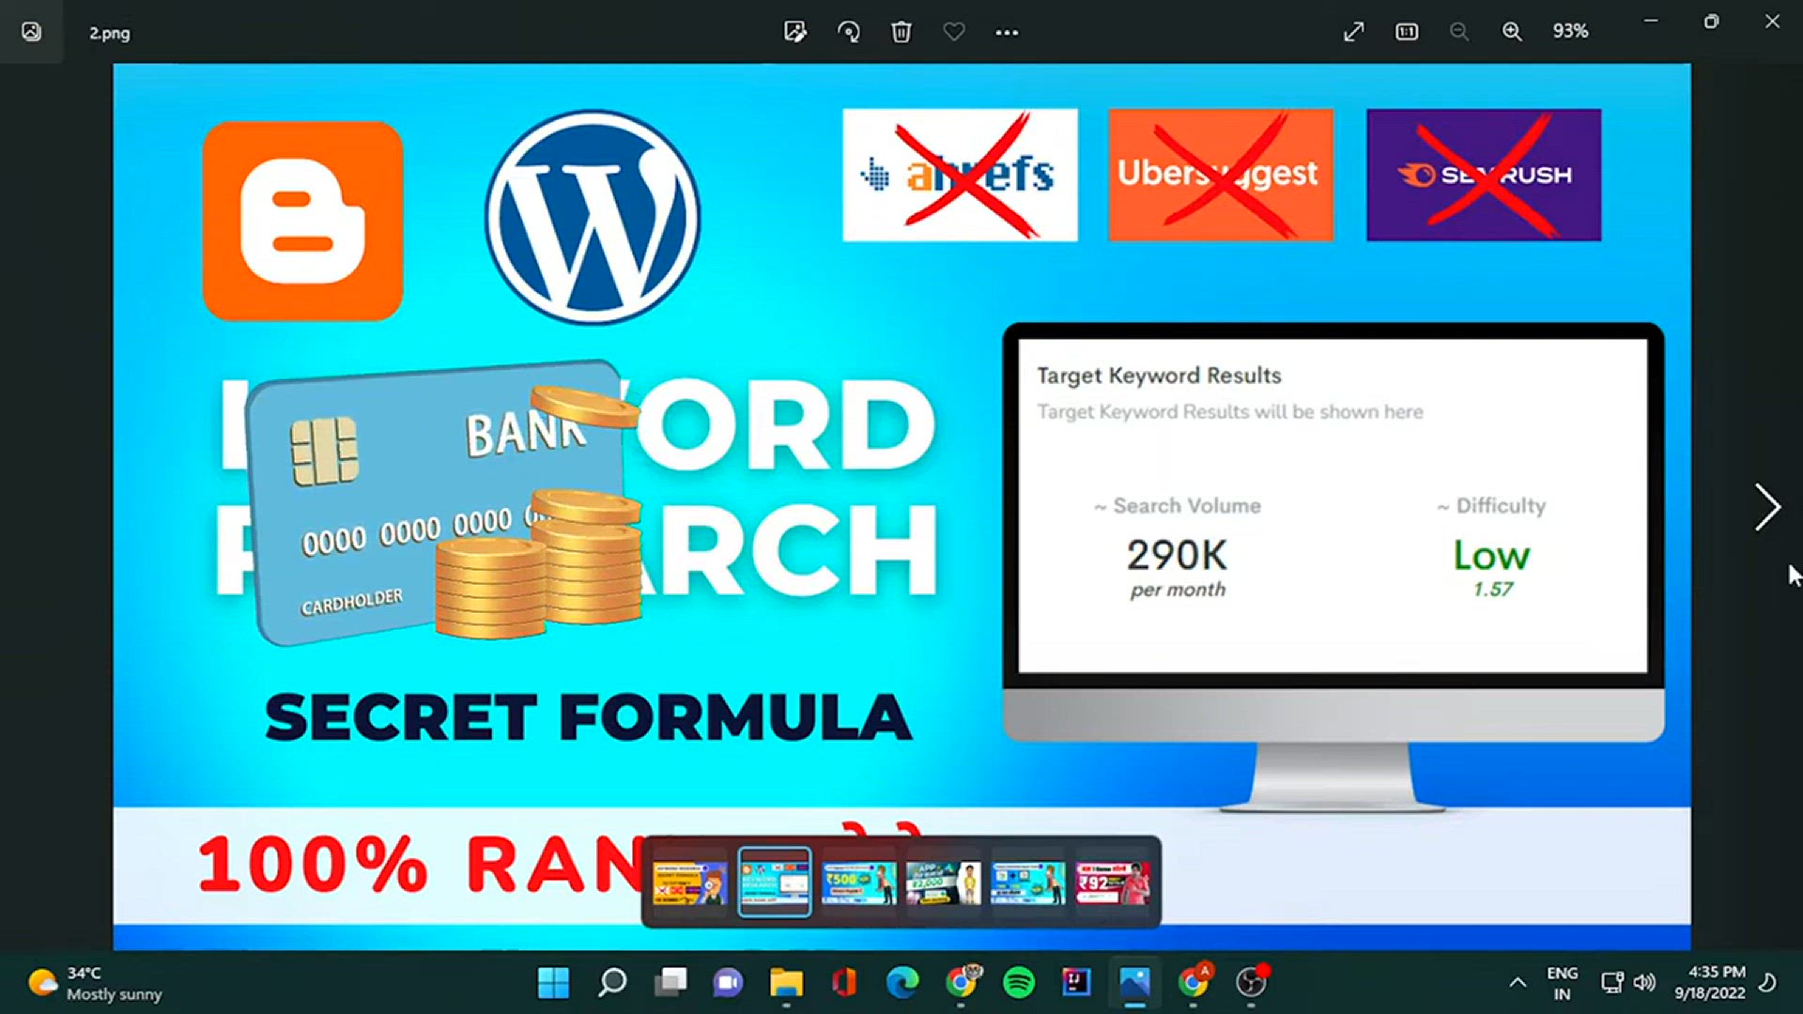This screenshot has height=1014, width=1803.
Task: Add image to favorites with heart icon
Action: [x=954, y=32]
